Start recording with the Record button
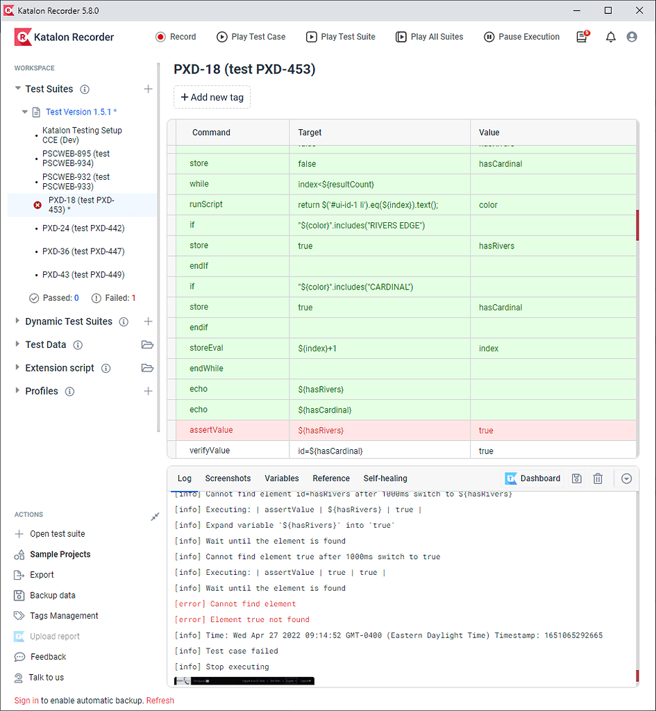The height and width of the screenshot is (711, 656). coord(176,37)
